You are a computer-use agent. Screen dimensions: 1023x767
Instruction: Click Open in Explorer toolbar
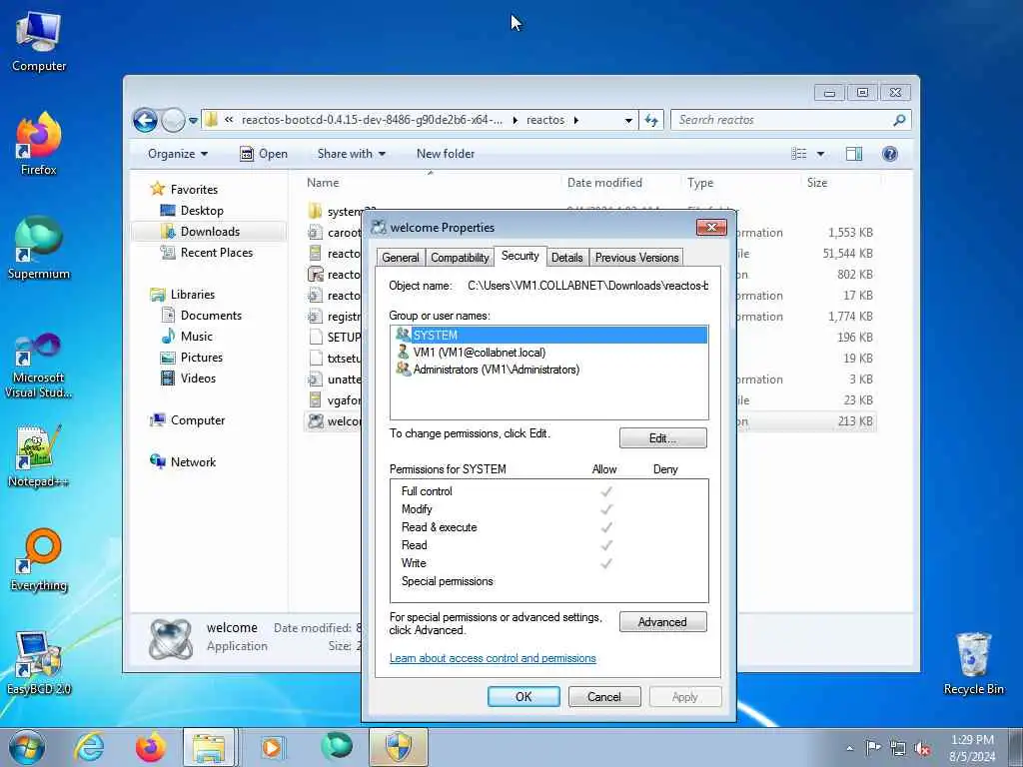coord(264,154)
